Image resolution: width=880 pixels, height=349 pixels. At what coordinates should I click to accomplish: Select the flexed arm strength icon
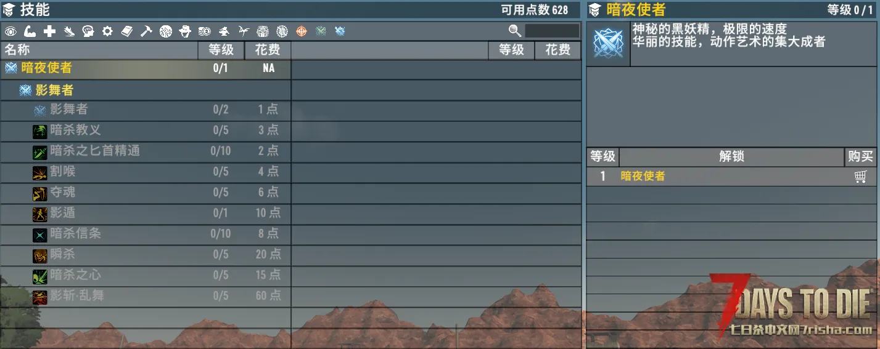click(30, 31)
